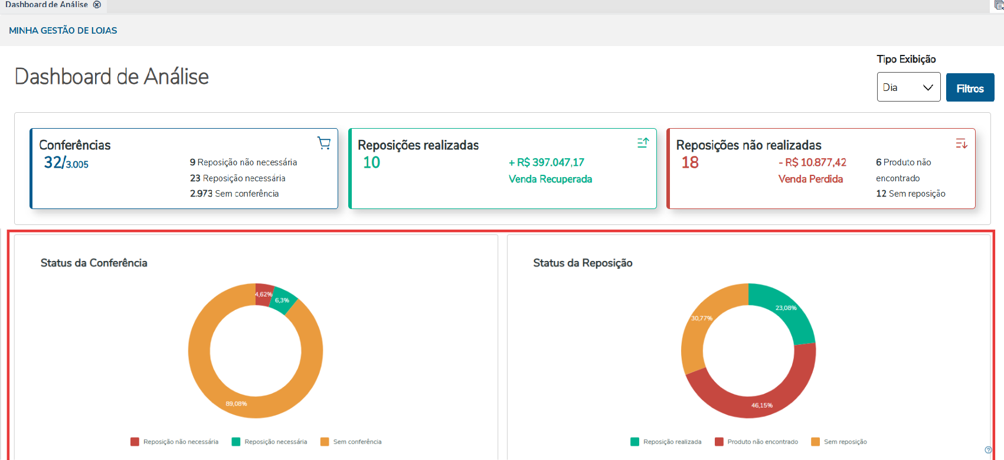This screenshot has height=460, width=1004.
Task: Click the number 18 in Reposições não realizadas
Action: [x=690, y=162]
